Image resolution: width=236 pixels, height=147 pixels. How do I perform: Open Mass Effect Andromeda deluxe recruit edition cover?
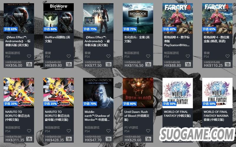click(98, 18)
